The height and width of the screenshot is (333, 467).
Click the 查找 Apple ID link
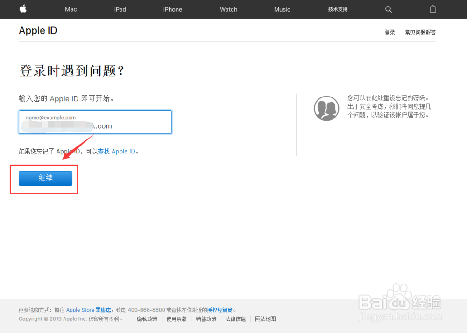[x=117, y=151]
